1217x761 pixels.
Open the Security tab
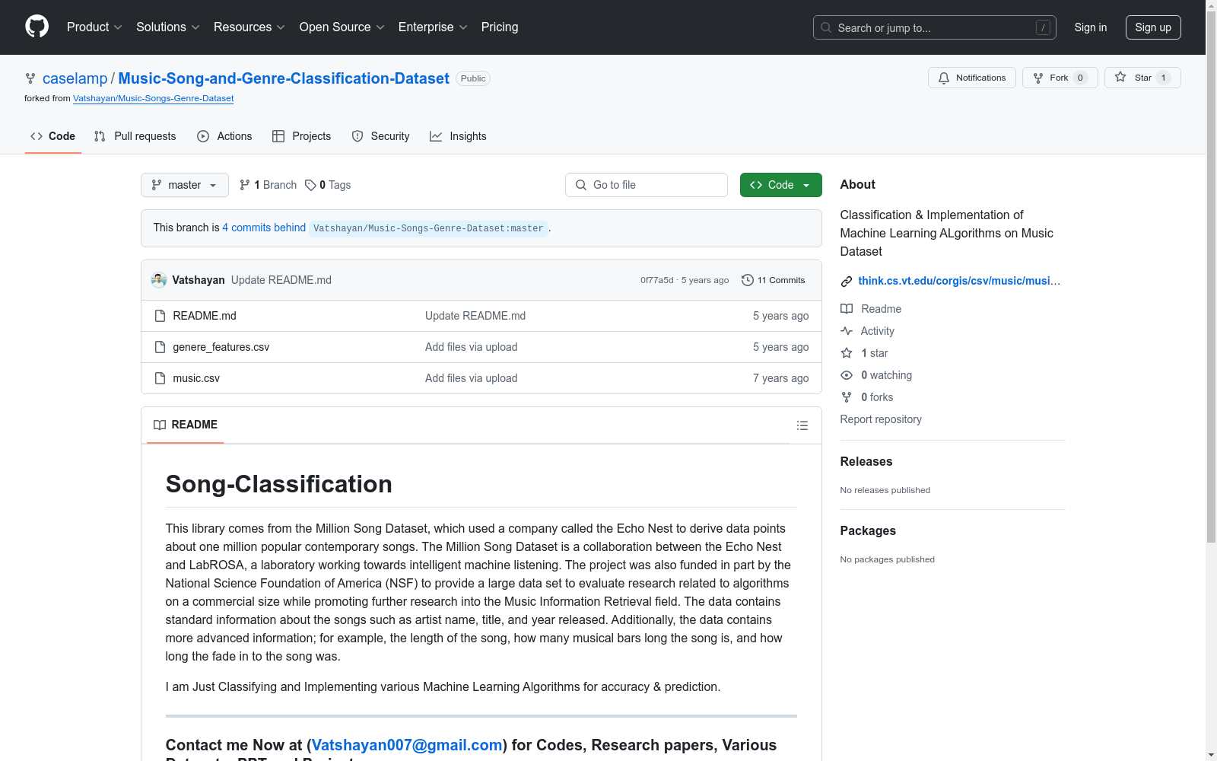tap(381, 136)
